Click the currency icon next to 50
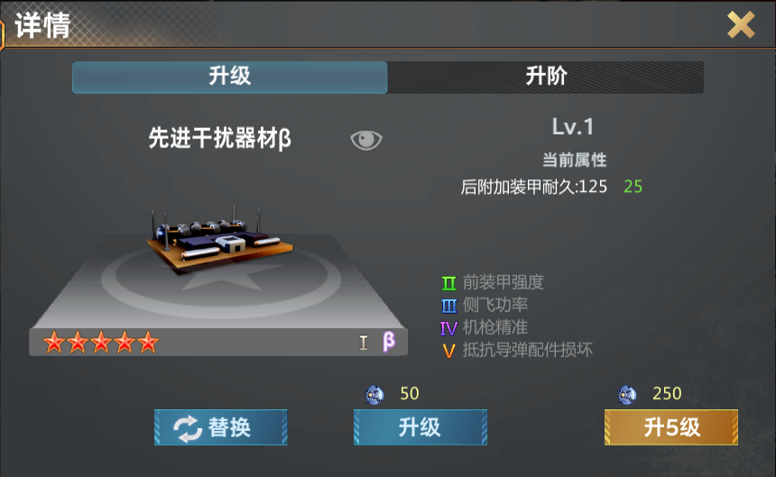 pos(374,394)
